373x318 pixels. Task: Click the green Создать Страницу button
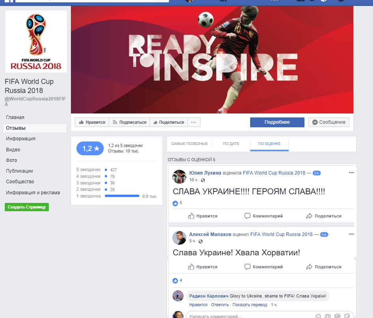[x=27, y=207]
